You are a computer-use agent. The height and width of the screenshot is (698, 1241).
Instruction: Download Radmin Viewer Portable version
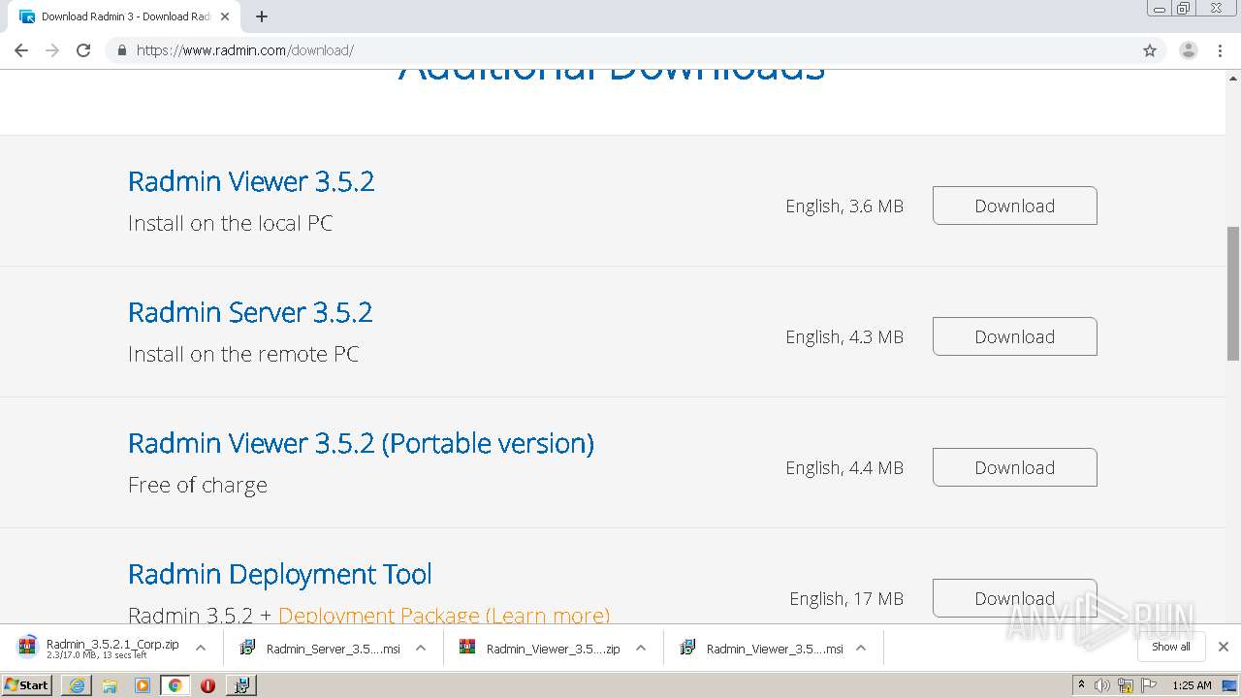(1014, 467)
